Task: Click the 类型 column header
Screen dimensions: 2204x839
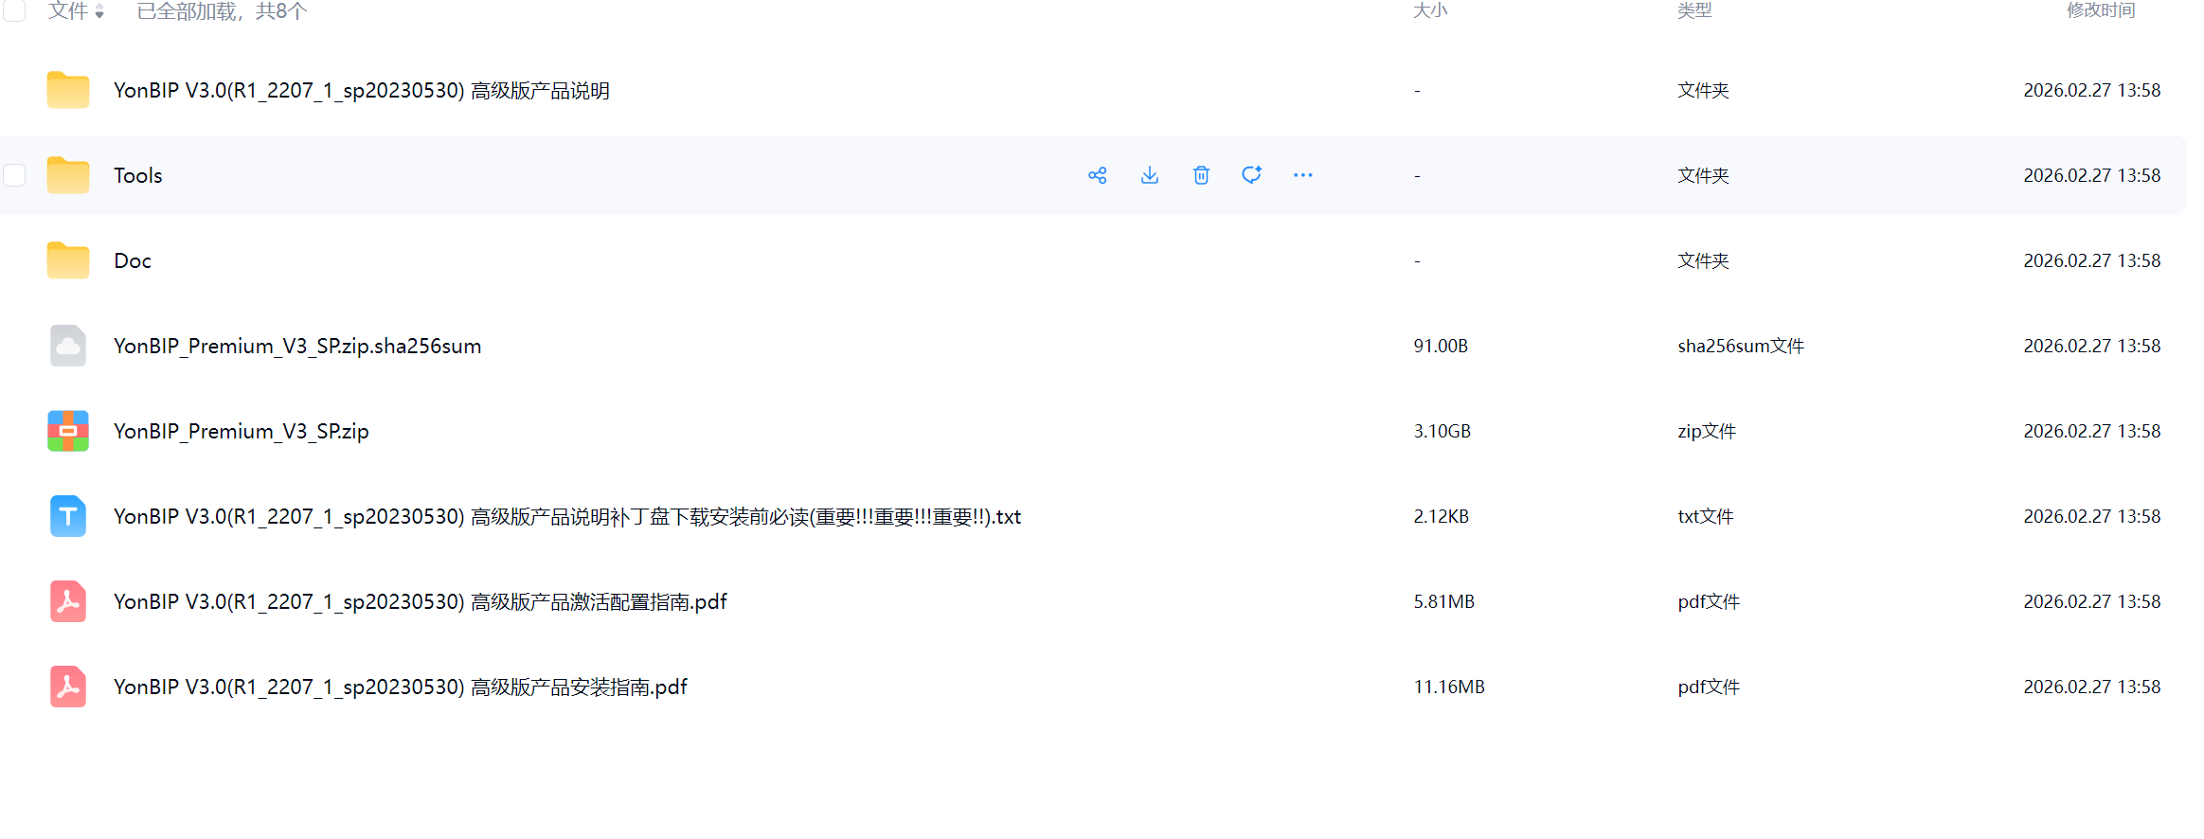Action: pyautogui.click(x=1693, y=10)
